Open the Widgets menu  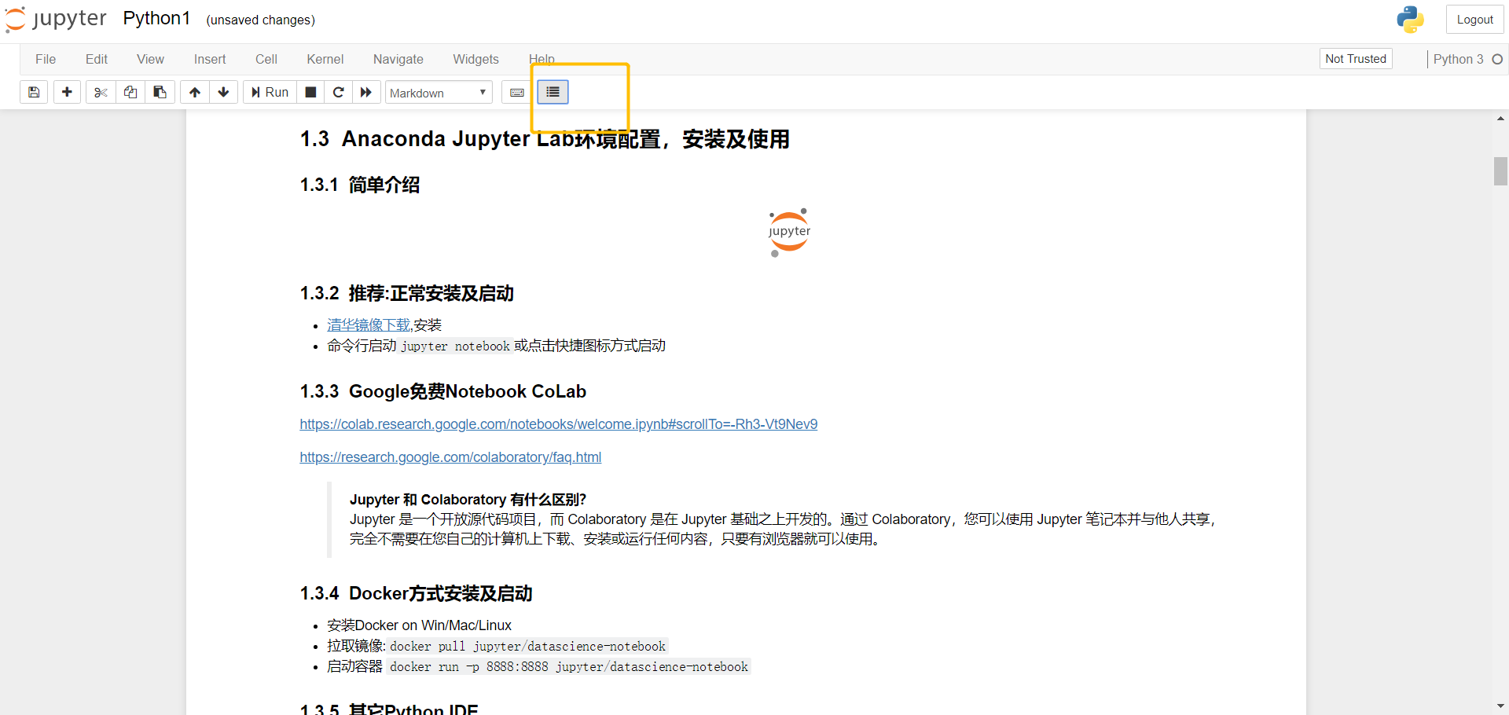[475, 59]
